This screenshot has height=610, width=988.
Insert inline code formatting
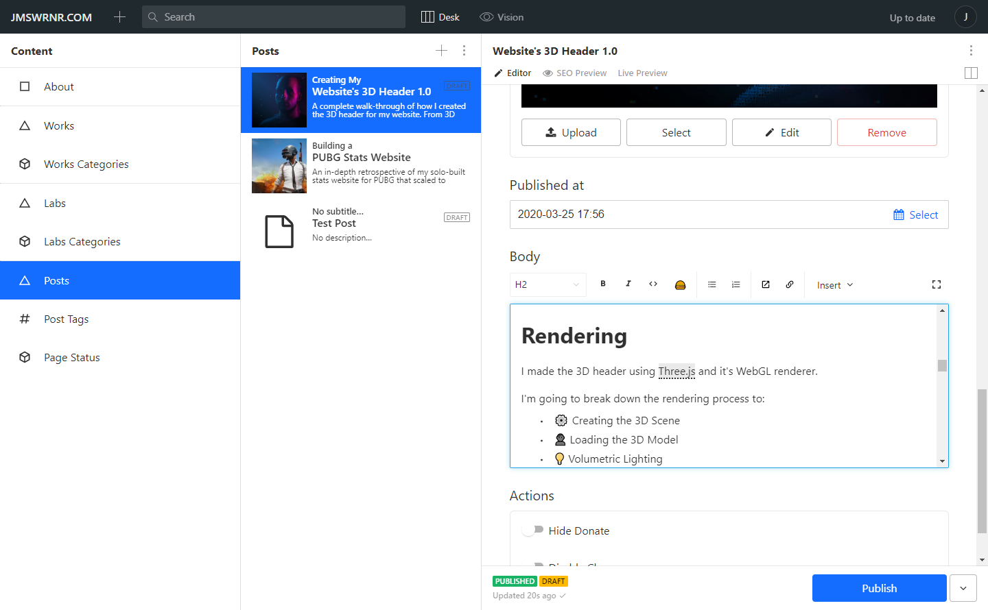pos(653,284)
